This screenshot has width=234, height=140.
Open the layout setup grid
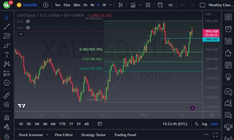(148, 5)
